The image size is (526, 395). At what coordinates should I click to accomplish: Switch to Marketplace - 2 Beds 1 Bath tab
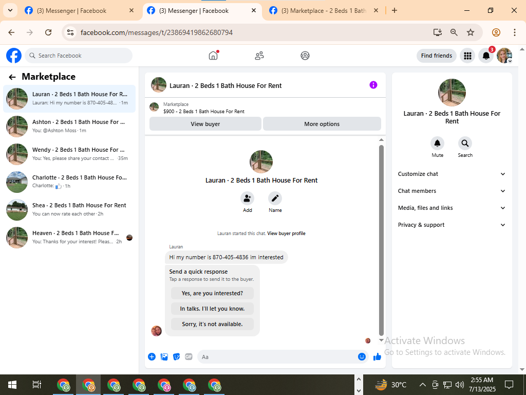pos(324,11)
